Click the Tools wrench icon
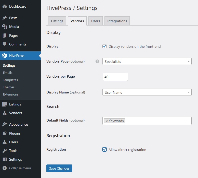Image resolution: width=198 pixels, height=178 pixels. tap(5, 151)
